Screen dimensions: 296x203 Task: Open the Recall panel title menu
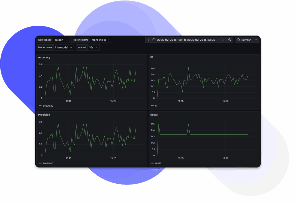tap(154, 115)
